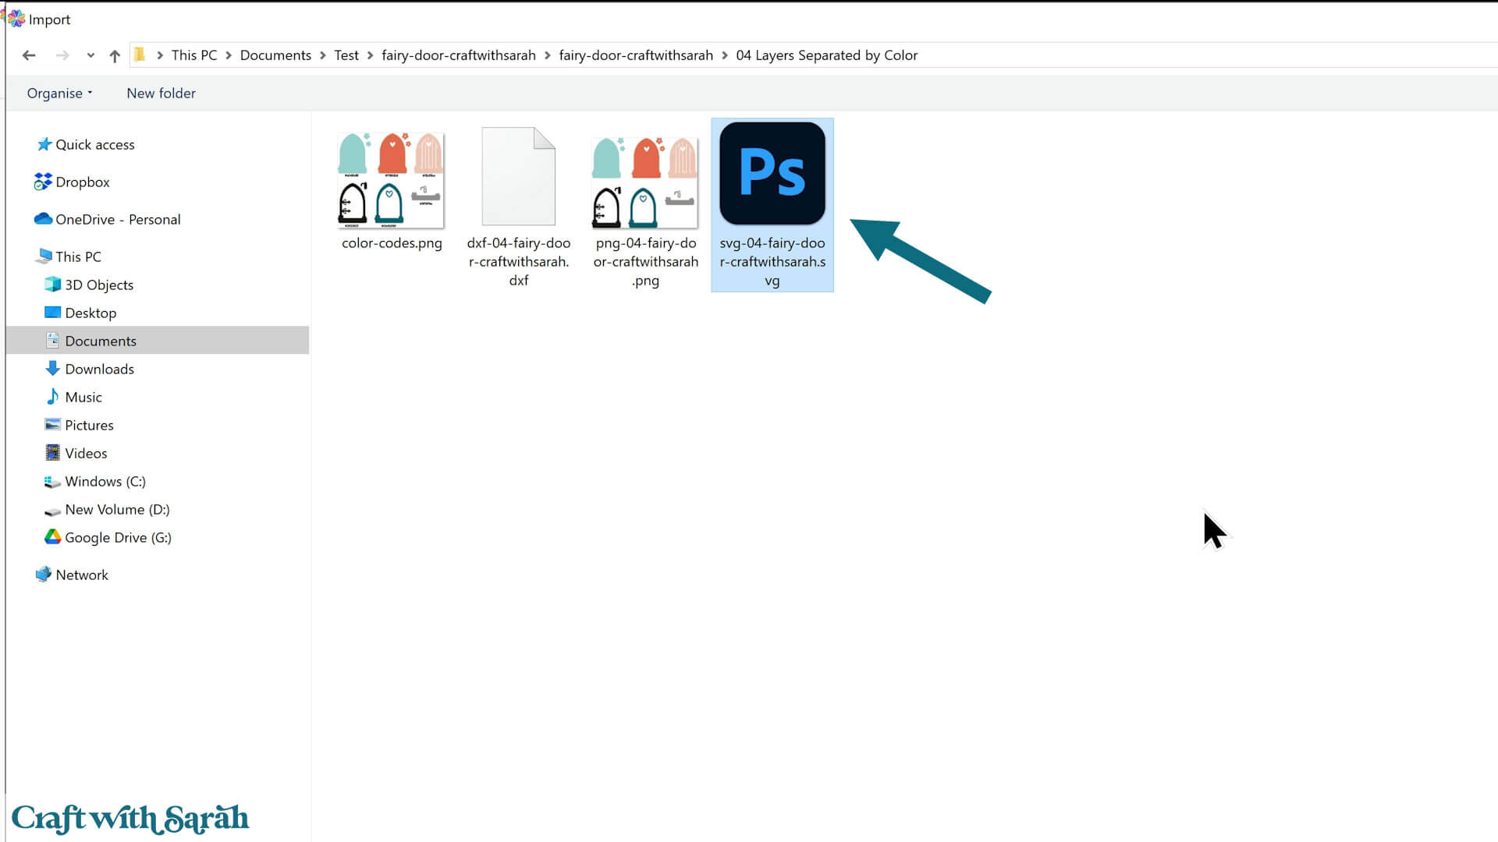
Task: Select the dxf-04-fairy-door file
Action: [x=518, y=178]
